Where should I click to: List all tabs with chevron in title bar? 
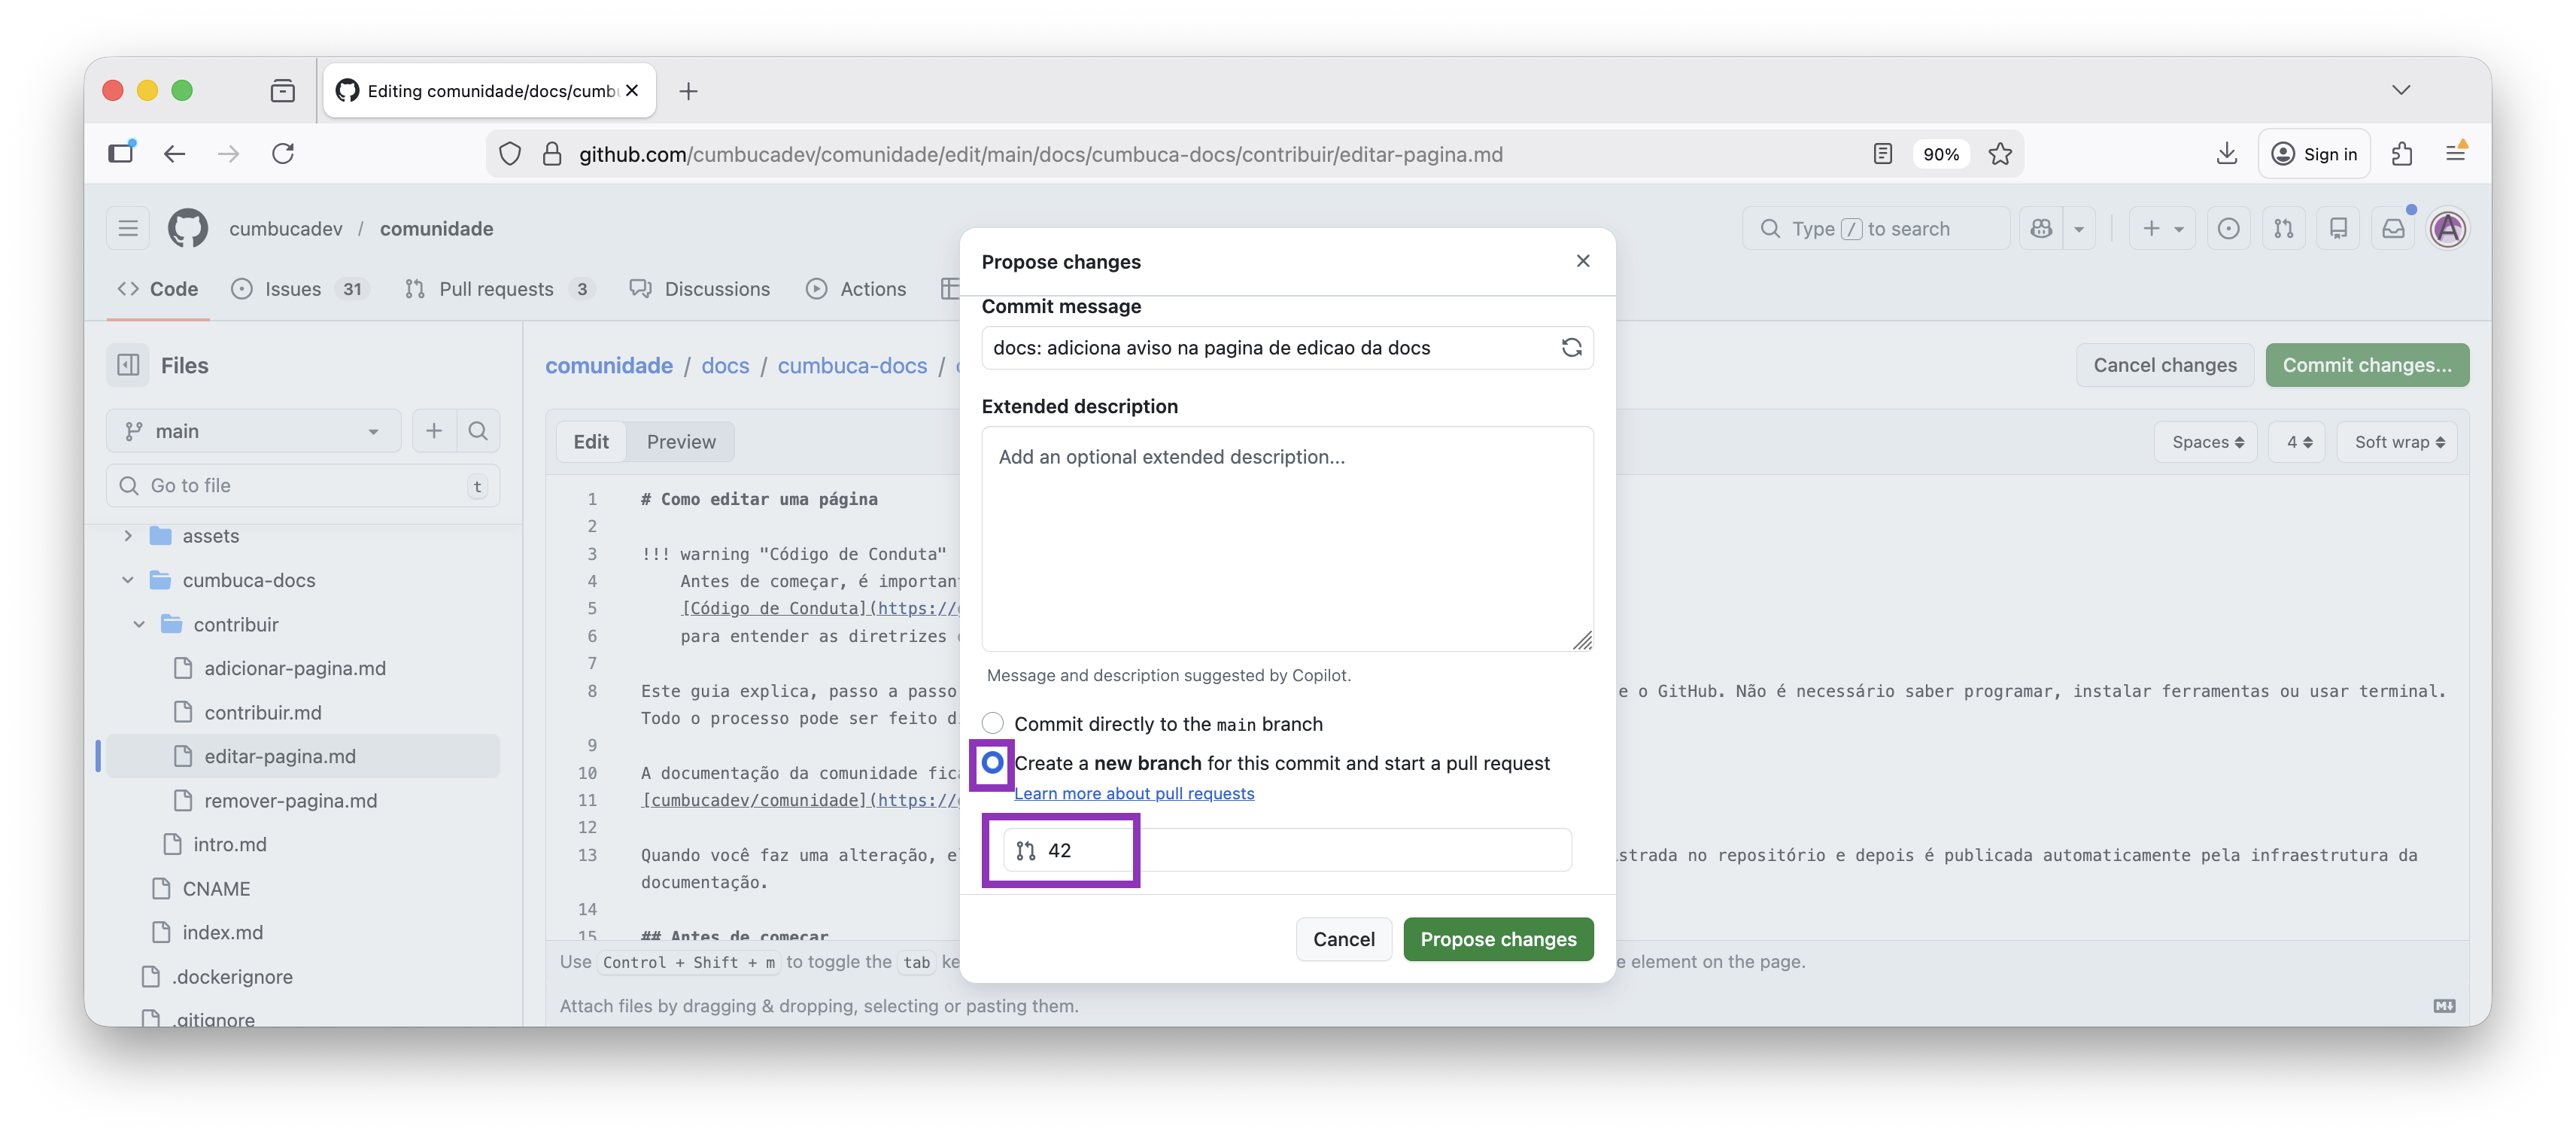tap(2401, 90)
